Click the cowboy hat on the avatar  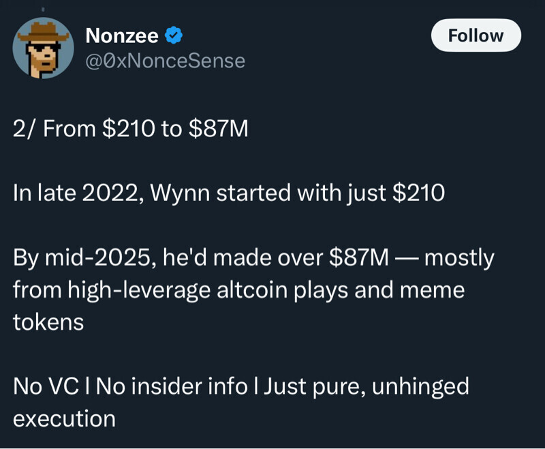(44, 32)
